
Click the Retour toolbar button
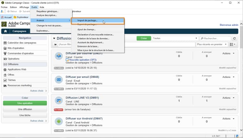pyautogui.click(x=12, y=11)
